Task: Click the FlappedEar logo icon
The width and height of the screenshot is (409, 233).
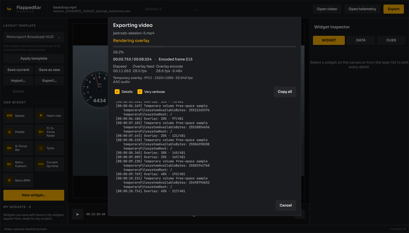Action: pyautogui.click(x=9, y=9)
